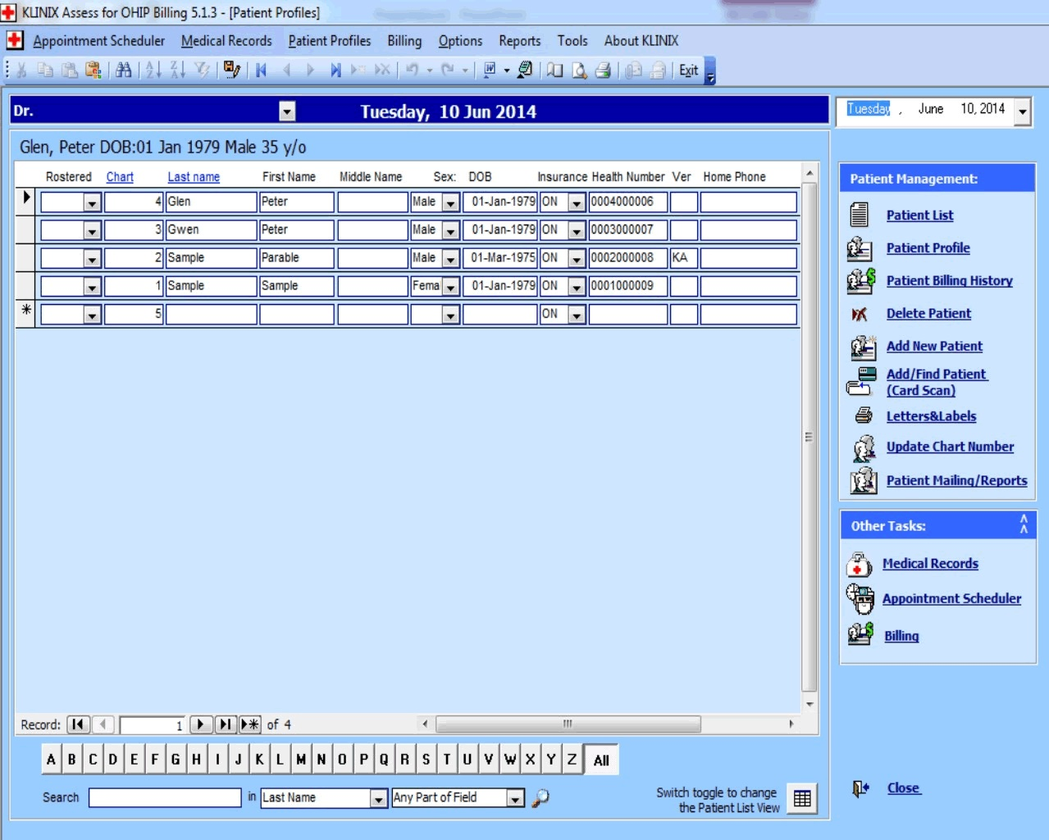Click the Add New Patient icon

click(862, 347)
